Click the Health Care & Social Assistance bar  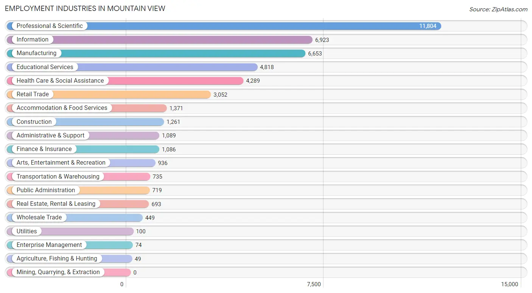(125, 81)
